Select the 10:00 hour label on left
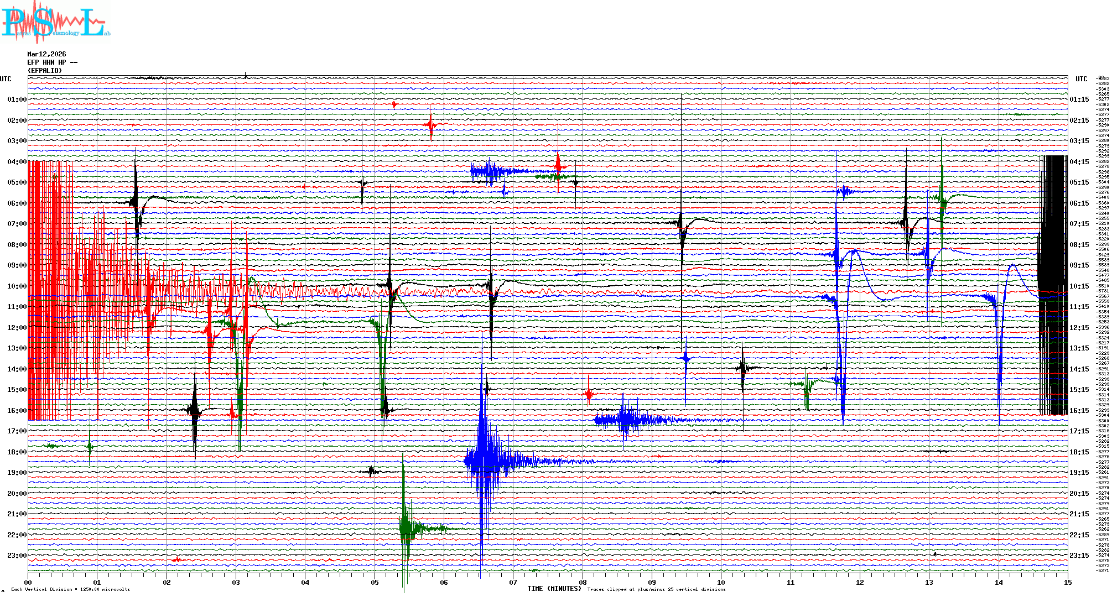Screen dimensions: 1112x597 coord(17,286)
